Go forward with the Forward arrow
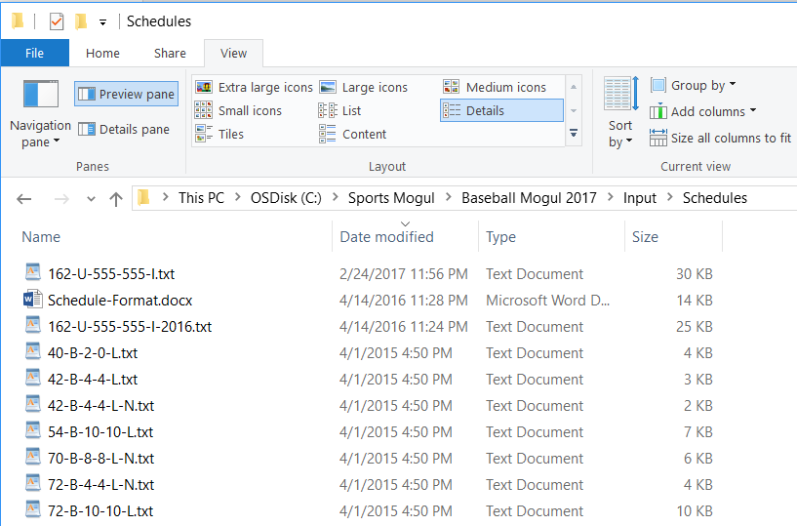797x526 pixels. (61, 199)
